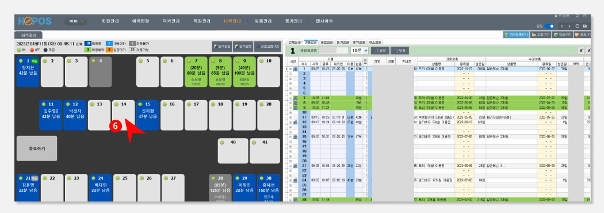Select seat card 7 with 80분 남음
The height and width of the screenshot is (213, 604).
(196, 71)
